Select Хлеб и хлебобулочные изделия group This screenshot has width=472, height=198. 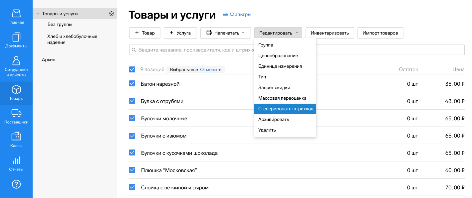pyautogui.click(x=72, y=39)
